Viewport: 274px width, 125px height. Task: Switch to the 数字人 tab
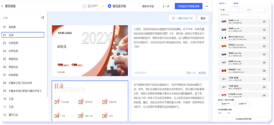pos(223,3)
